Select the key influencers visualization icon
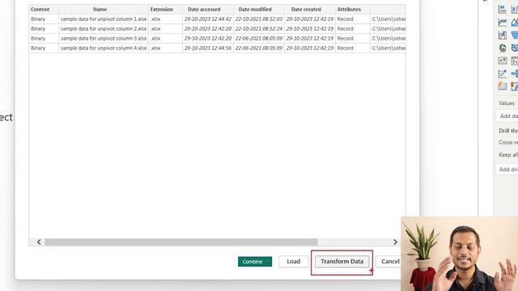This screenshot has height=291, width=518. (502, 74)
